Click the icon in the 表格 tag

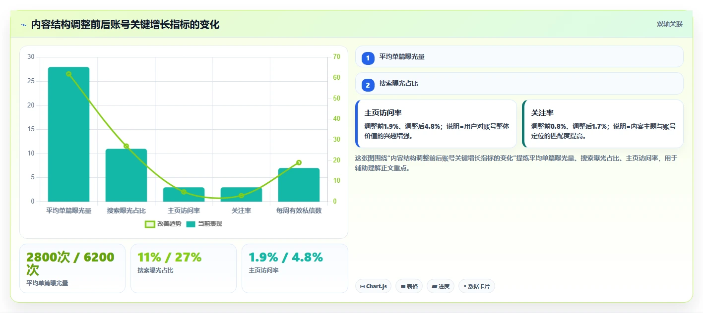pyautogui.click(x=403, y=286)
